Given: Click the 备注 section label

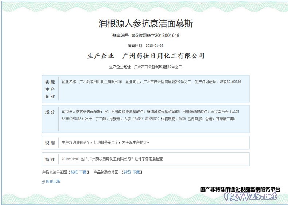Looking at the screenshot, I should pos(50,159).
